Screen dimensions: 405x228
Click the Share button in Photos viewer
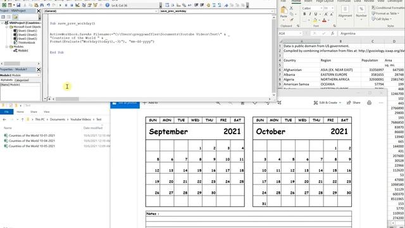[x=353, y=103]
